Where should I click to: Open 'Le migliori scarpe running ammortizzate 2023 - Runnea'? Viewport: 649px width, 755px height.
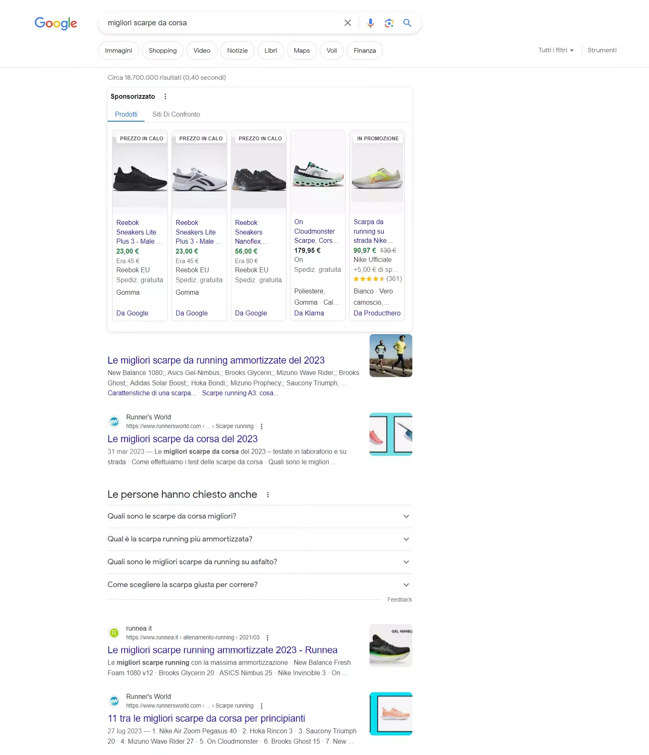222,650
